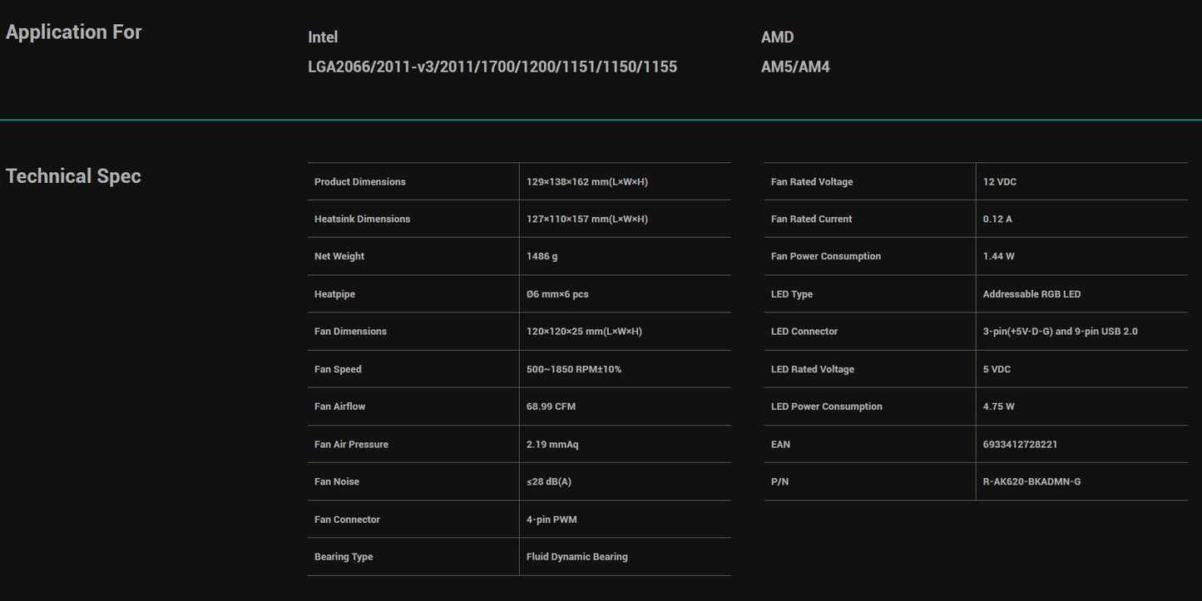Click the 4-pin PWM fan connector value

[x=552, y=520]
